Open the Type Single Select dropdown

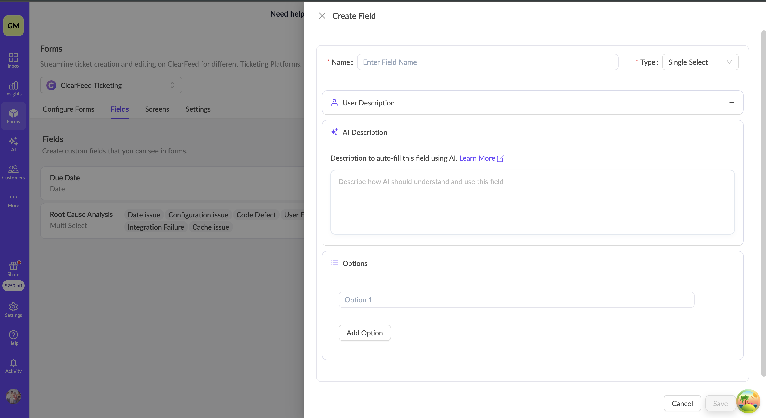pyautogui.click(x=700, y=62)
